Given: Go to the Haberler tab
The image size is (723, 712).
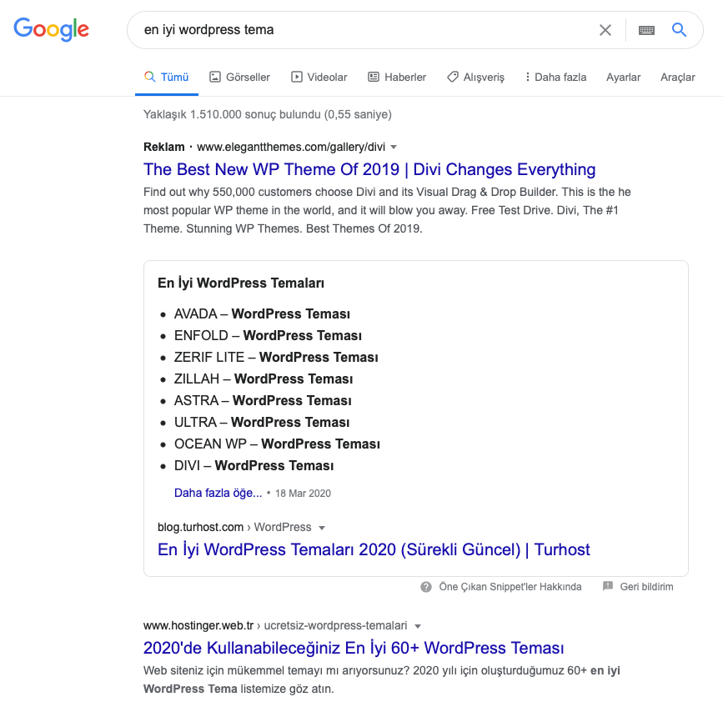Looking at the screenshot, I should tap(397, 77).
